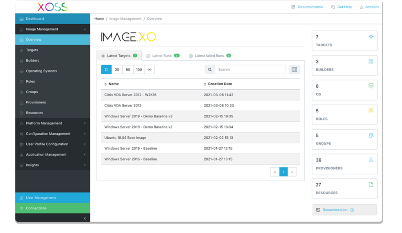Open Connections
The width and height of the screenshot is (402, 233).
pyautogui.click(x=53, y=208)
